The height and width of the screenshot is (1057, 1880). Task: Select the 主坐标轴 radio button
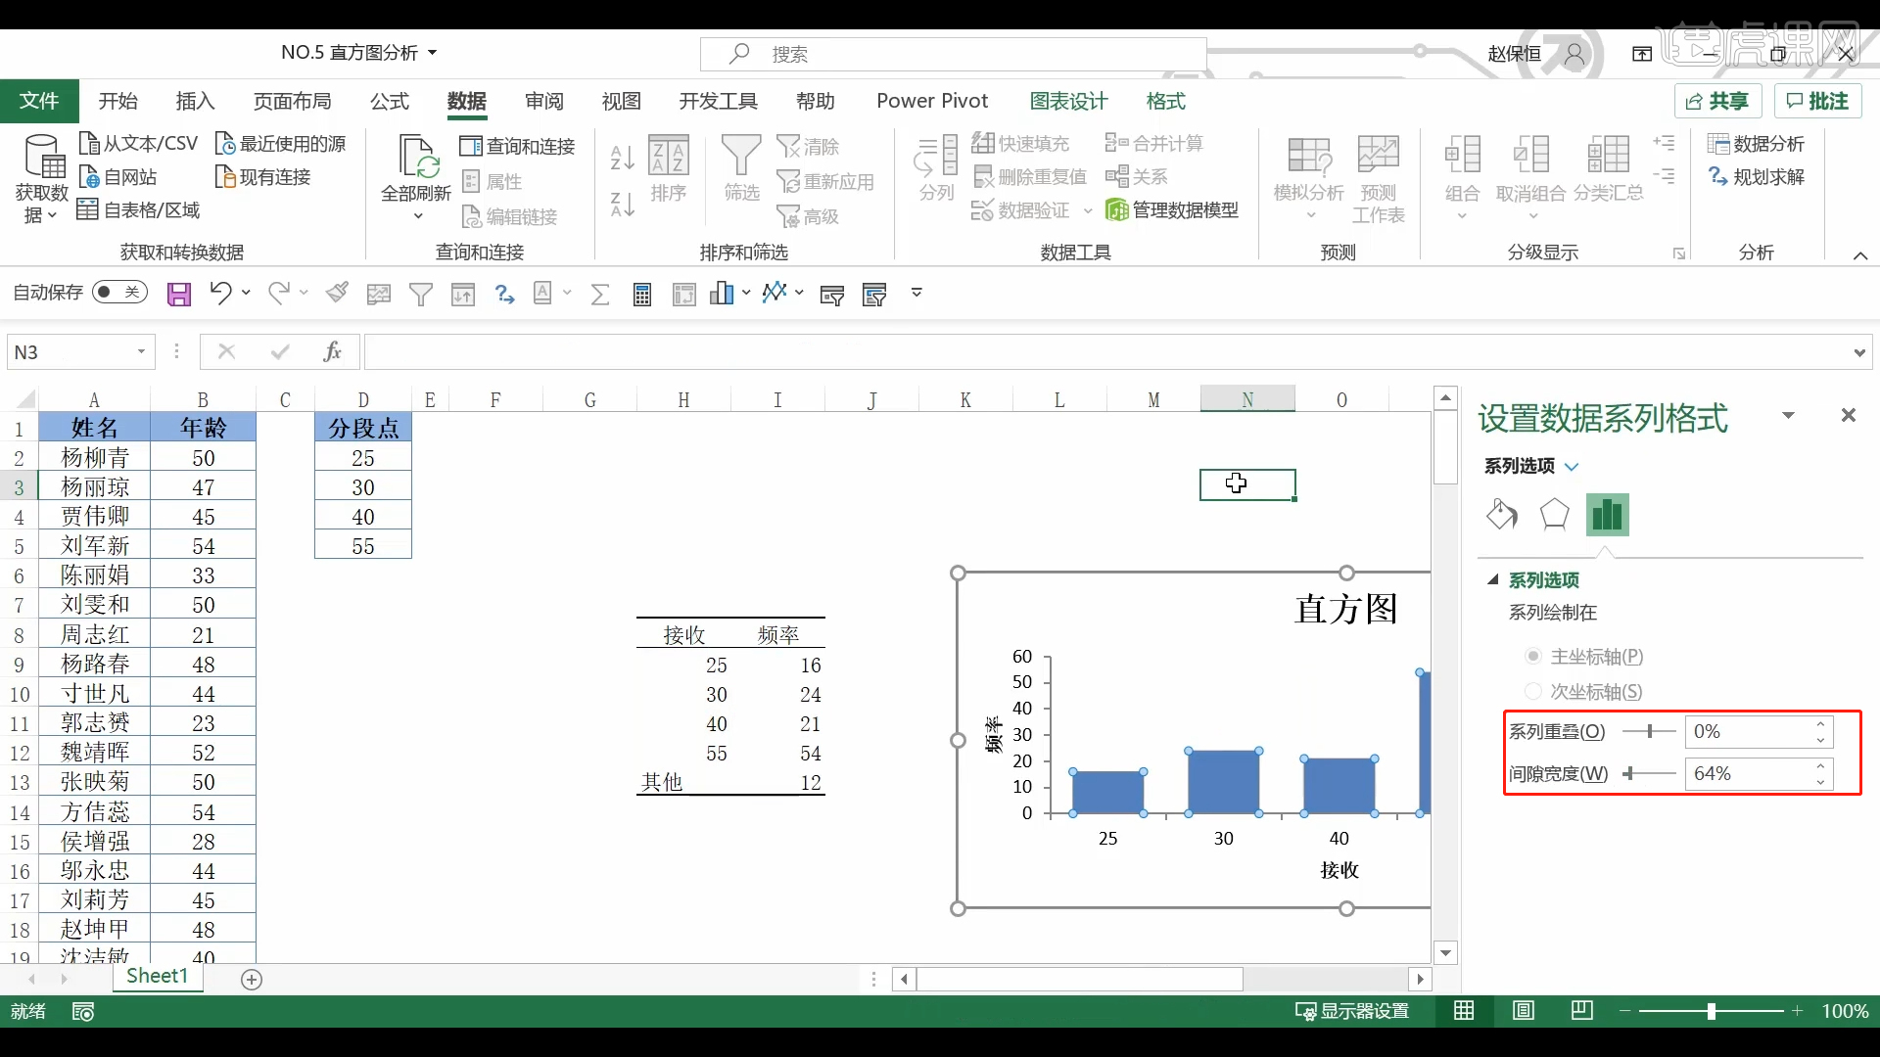click(1532, 657)
